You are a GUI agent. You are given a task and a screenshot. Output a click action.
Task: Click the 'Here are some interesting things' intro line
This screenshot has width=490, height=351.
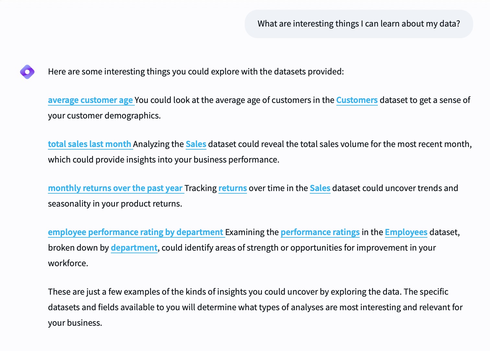pos(196,72)
